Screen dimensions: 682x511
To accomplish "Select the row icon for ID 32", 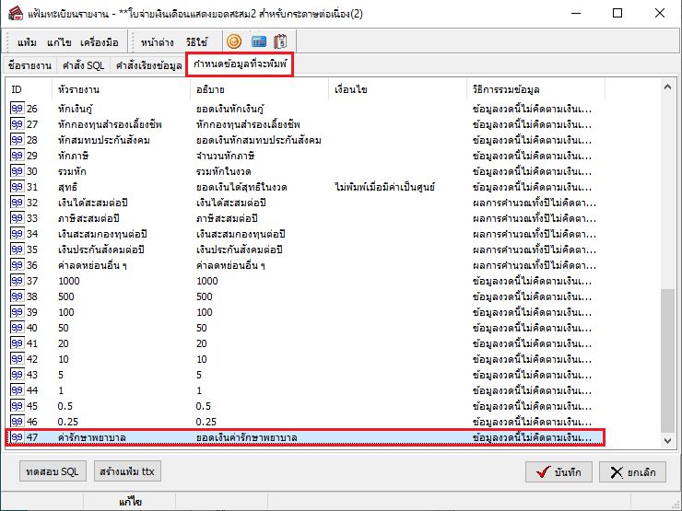I will 17,202.
